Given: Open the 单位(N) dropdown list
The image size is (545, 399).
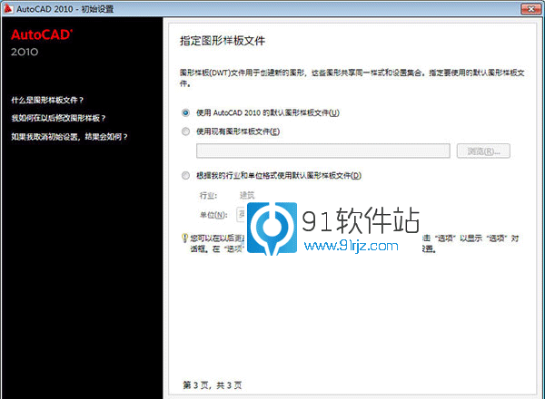Looking at the screenshot, I should pos(242,214).
